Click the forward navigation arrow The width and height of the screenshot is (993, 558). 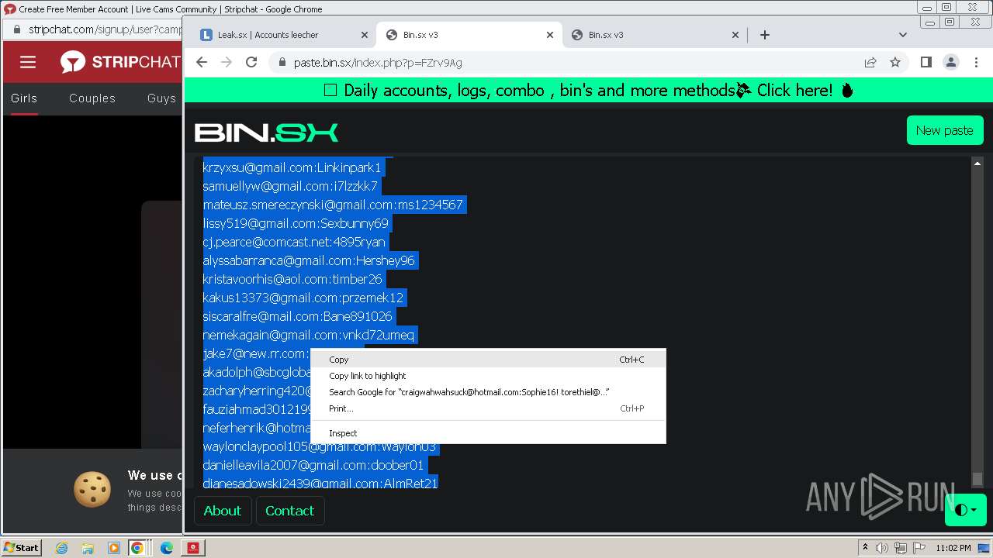[227, 62]
